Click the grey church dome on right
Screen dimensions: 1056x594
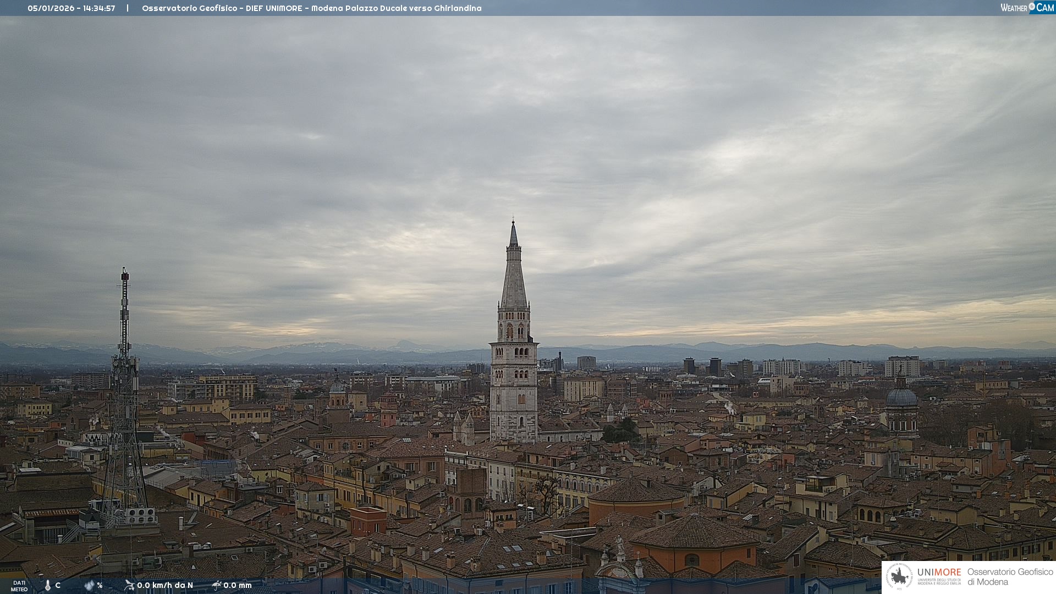point(901,397)
